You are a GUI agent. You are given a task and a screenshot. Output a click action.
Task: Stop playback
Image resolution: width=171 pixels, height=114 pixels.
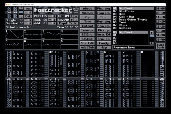coord(104,17)
